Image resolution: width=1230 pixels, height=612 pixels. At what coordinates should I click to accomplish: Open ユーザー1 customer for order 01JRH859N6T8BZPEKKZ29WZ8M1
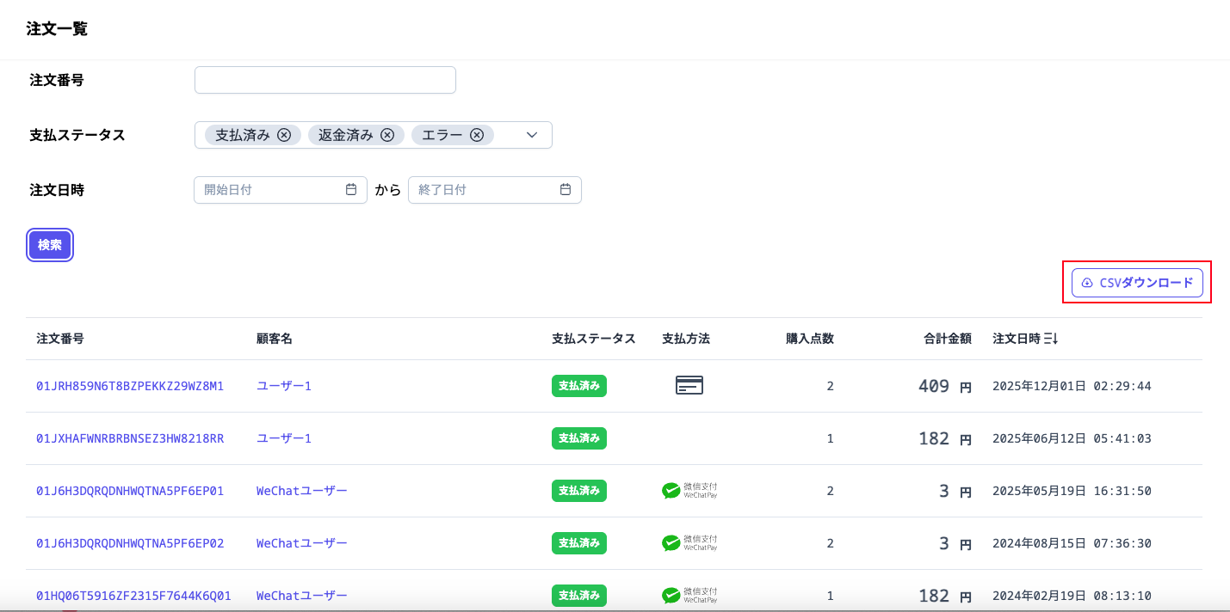point(284,386)
